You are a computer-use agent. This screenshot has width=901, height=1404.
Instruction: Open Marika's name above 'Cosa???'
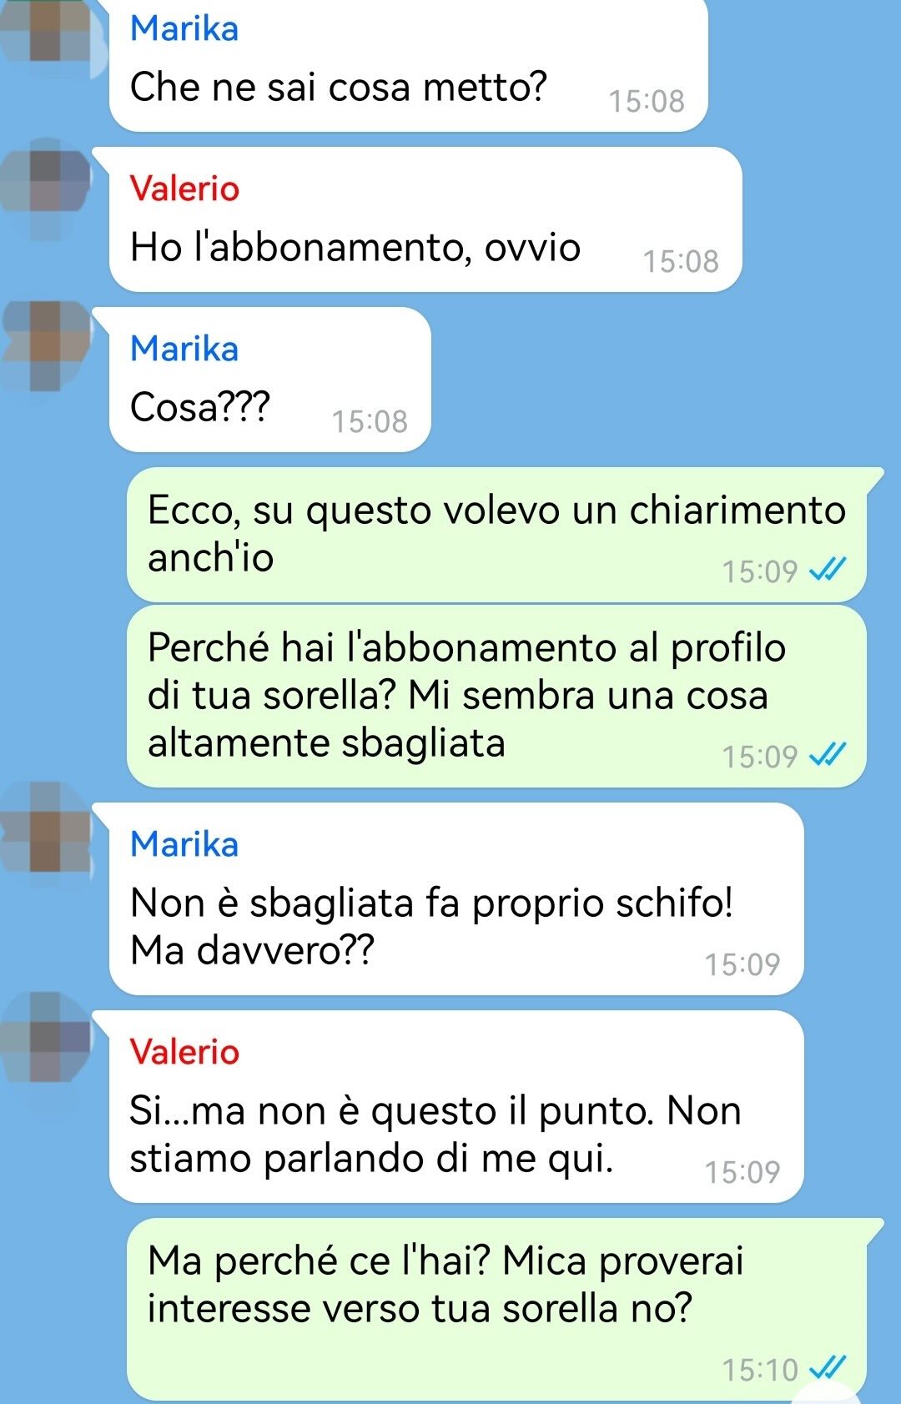click(x=184, y=349)
